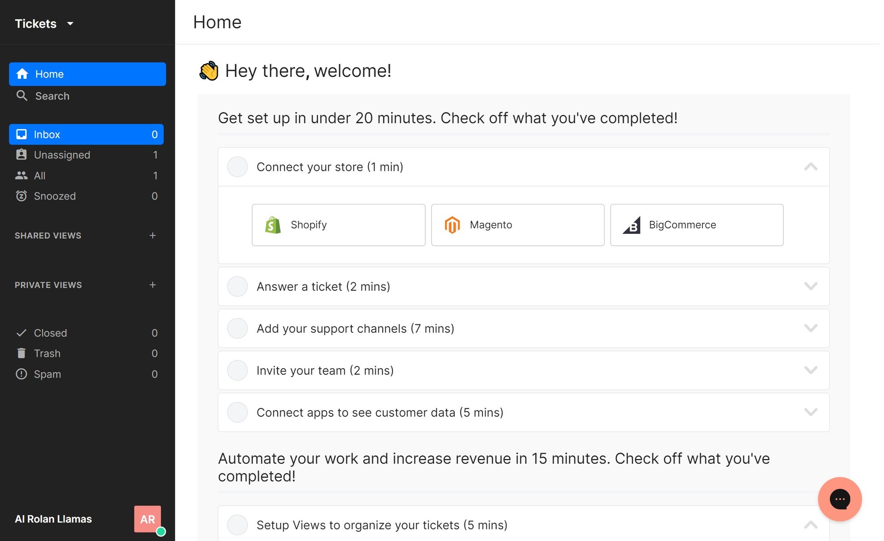Click the BigCommerce logo icon
The height and width of the screenshot is (541, 884).
tap(632, 225)
